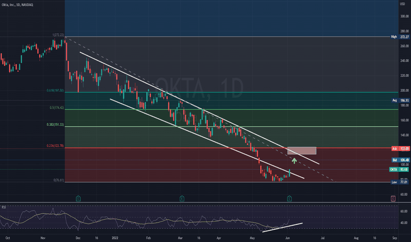Viewport: 411px width, 242px height.
Task: Click Feb on the time axis
Action: tap(148, 238)
